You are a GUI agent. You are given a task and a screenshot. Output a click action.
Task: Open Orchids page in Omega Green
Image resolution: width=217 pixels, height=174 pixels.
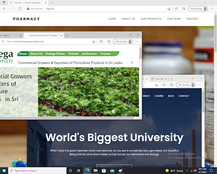point(73,54)
